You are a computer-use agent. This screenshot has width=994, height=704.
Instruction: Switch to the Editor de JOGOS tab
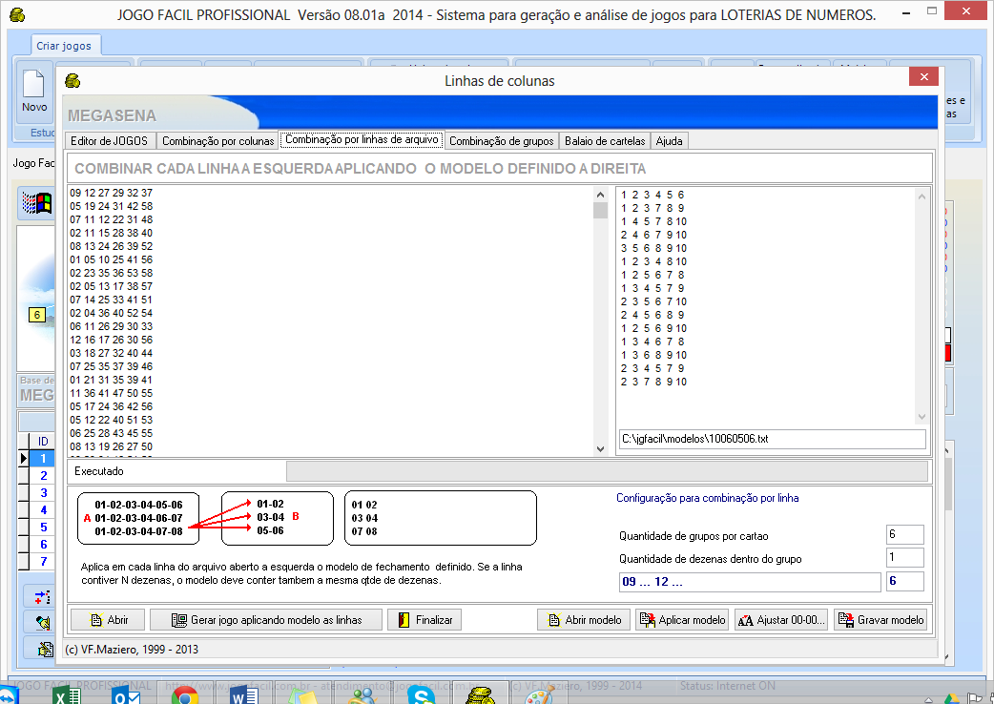point(110,141)
